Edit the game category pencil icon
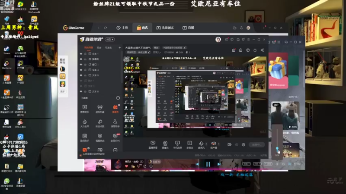Viewport: 346px width, 194px height. pyautogui.click(x=149, y=52)
